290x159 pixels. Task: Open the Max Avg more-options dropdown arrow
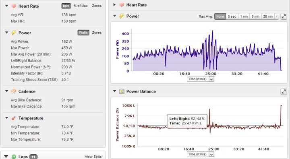tap(277, 16)
